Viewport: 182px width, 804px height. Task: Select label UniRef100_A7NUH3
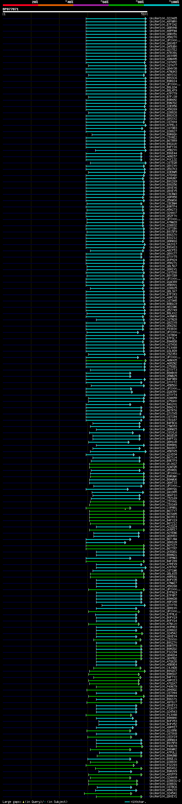[163, 72]
